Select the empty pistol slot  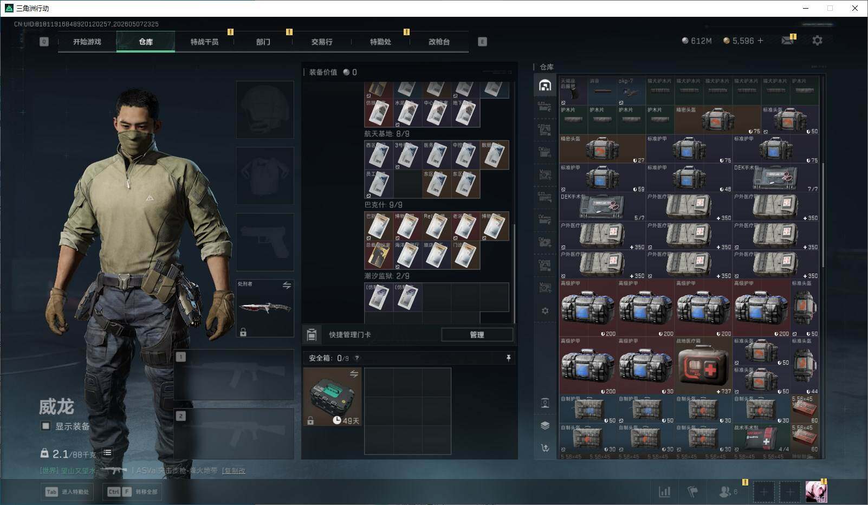click(265, 242)
